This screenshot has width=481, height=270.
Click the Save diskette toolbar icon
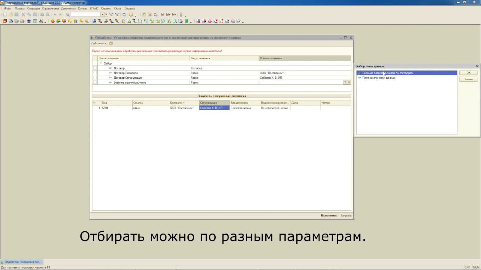coord(17,15)
